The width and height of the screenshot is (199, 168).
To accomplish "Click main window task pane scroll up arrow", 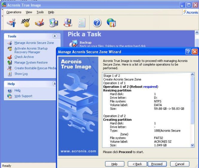I will (197, 33).
